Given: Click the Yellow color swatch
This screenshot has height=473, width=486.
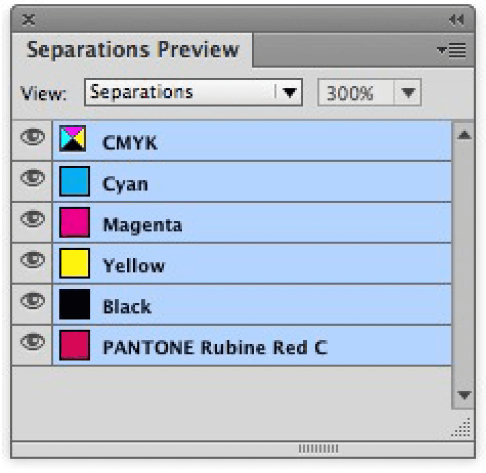Looking at the screenshot, I should 74,263.
